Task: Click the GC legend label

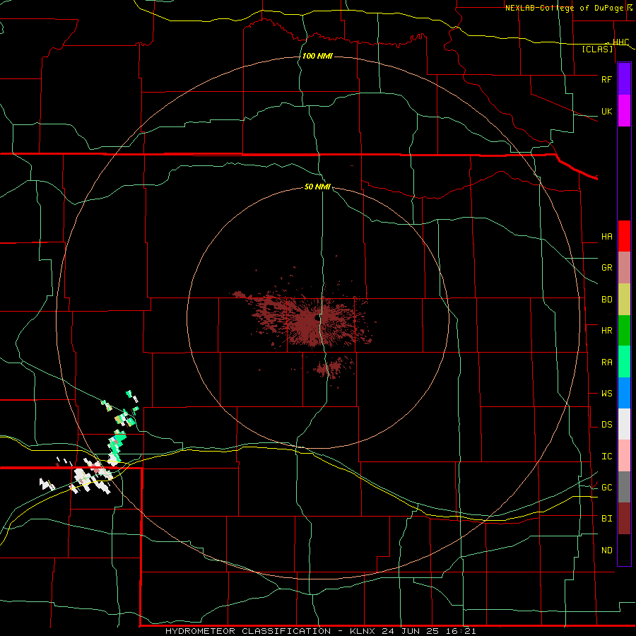Action: tap(606, 487)
